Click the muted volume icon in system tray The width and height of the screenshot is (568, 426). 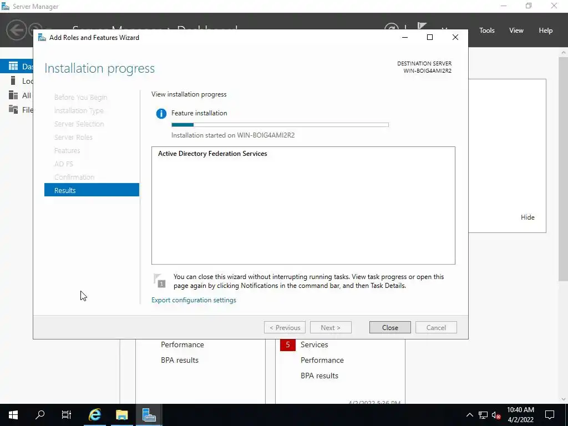(x=496, y=415)
